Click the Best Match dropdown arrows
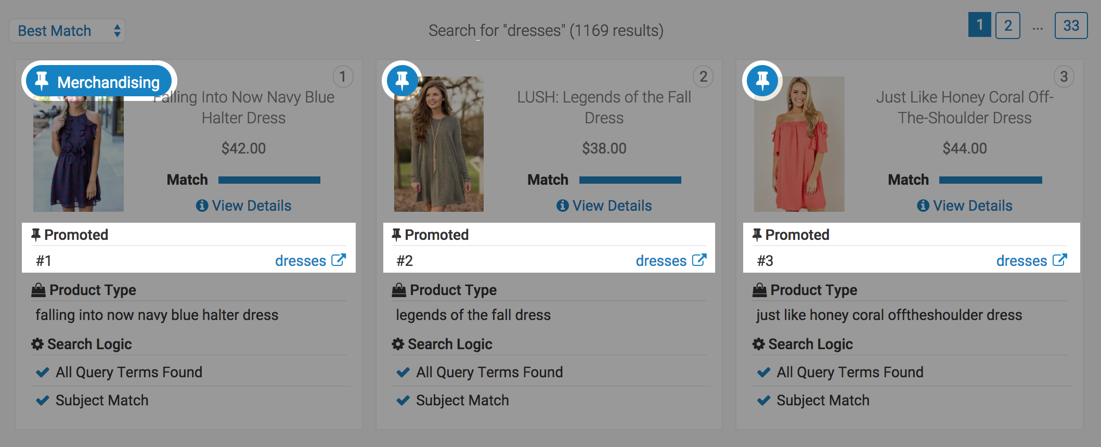This screenshot has height=447, width=1101. (117, 31)
